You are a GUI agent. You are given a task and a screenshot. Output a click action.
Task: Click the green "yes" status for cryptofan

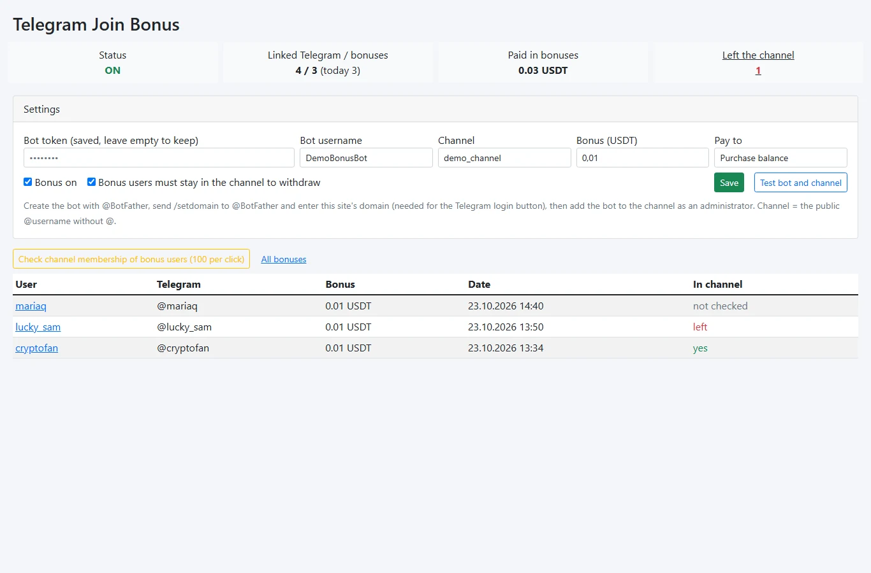[x=700, y=348]
